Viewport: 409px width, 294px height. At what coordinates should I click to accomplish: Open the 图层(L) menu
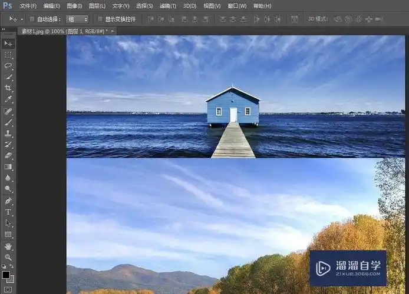[x=98, y=6]
